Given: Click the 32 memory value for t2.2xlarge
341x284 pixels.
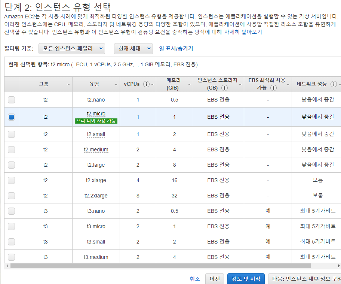Looking at the screenshot, I should pyautogui.click(x=174, y=196).
